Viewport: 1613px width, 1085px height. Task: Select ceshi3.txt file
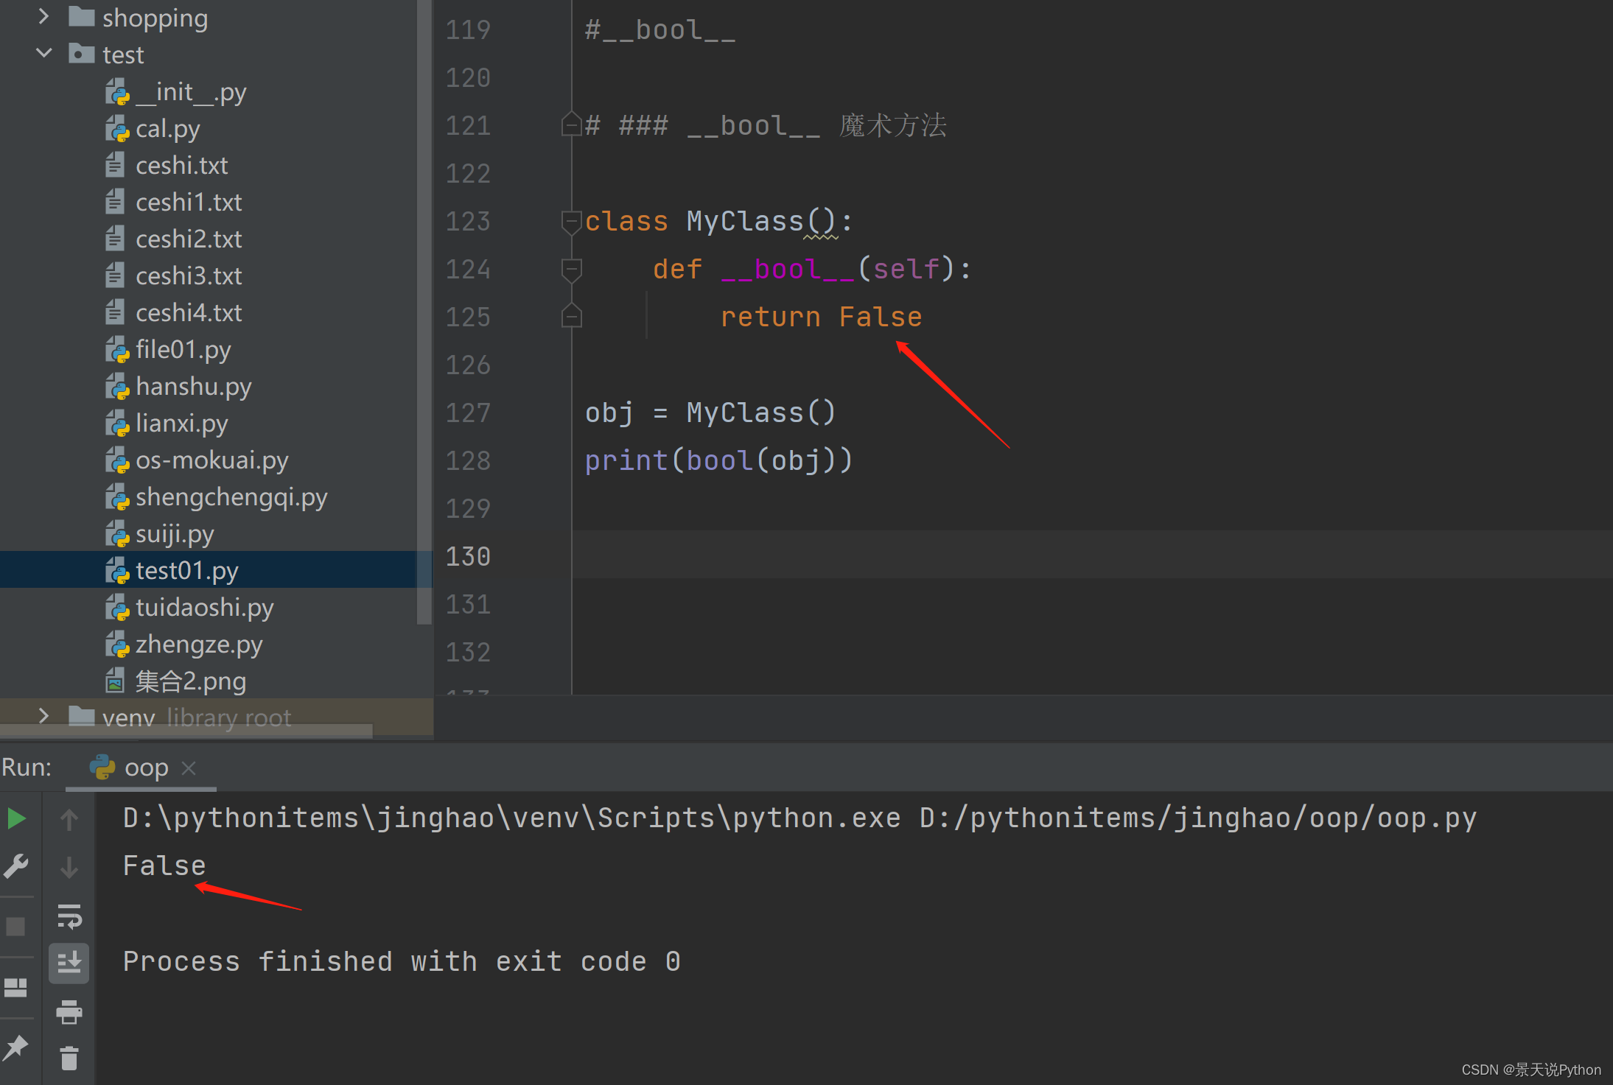[x=189, y=276]
